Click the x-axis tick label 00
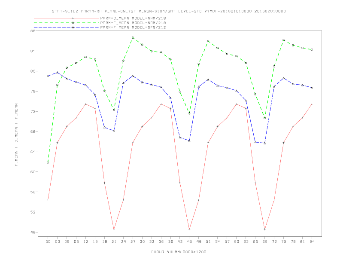 pyautogui.click(x=48, y=242)
